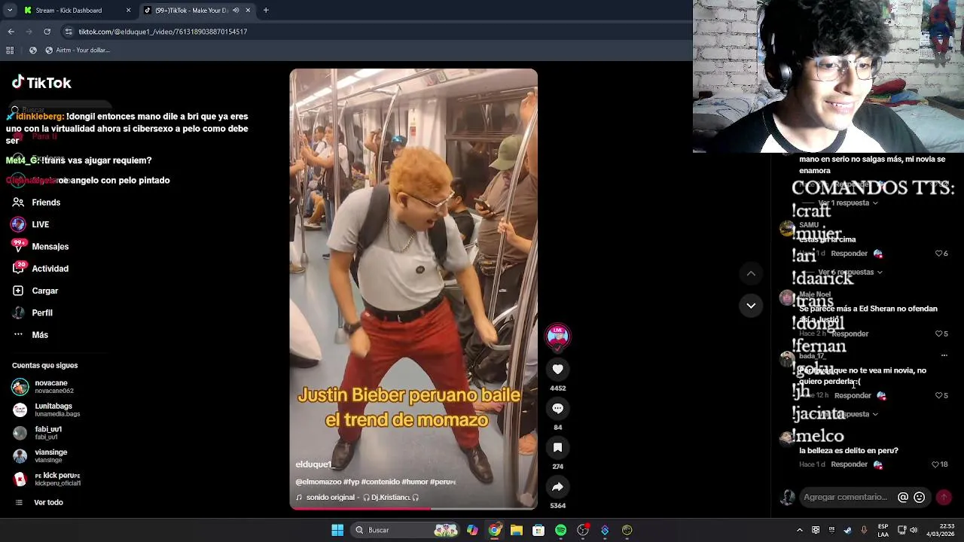Post the comment with the red arrow
The height and width of the screenshot is (542, 964).
[x=944, y=497]
